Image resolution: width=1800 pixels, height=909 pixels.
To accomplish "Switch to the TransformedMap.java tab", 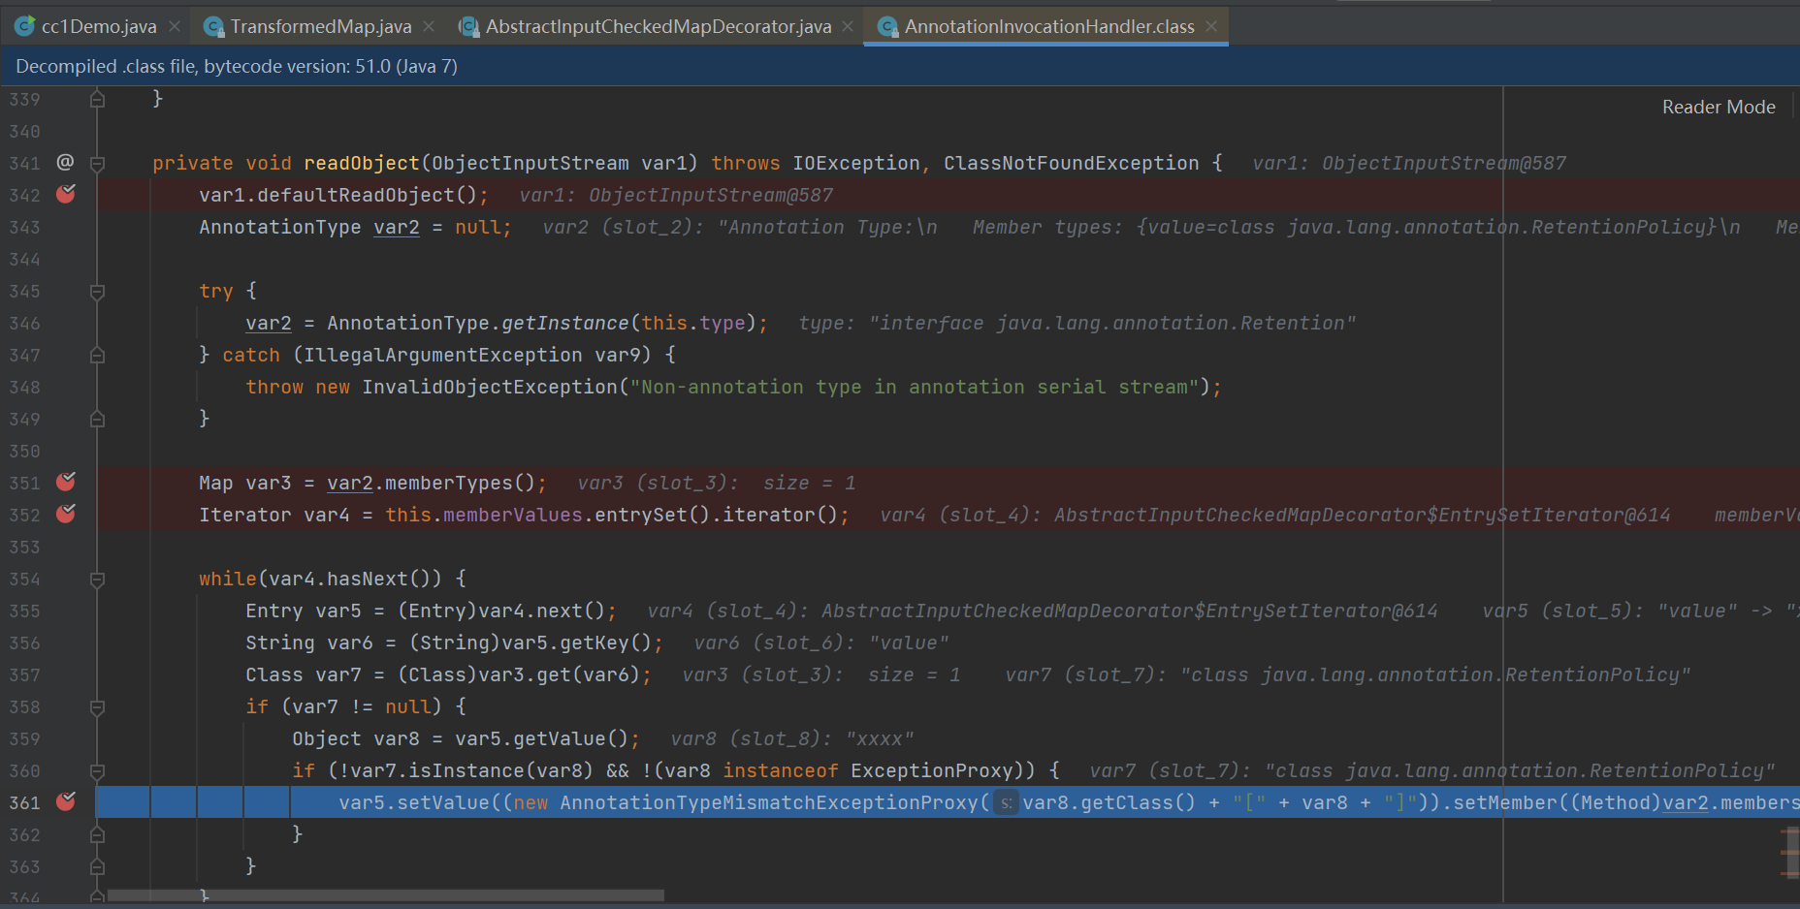I will click(321, 26).
